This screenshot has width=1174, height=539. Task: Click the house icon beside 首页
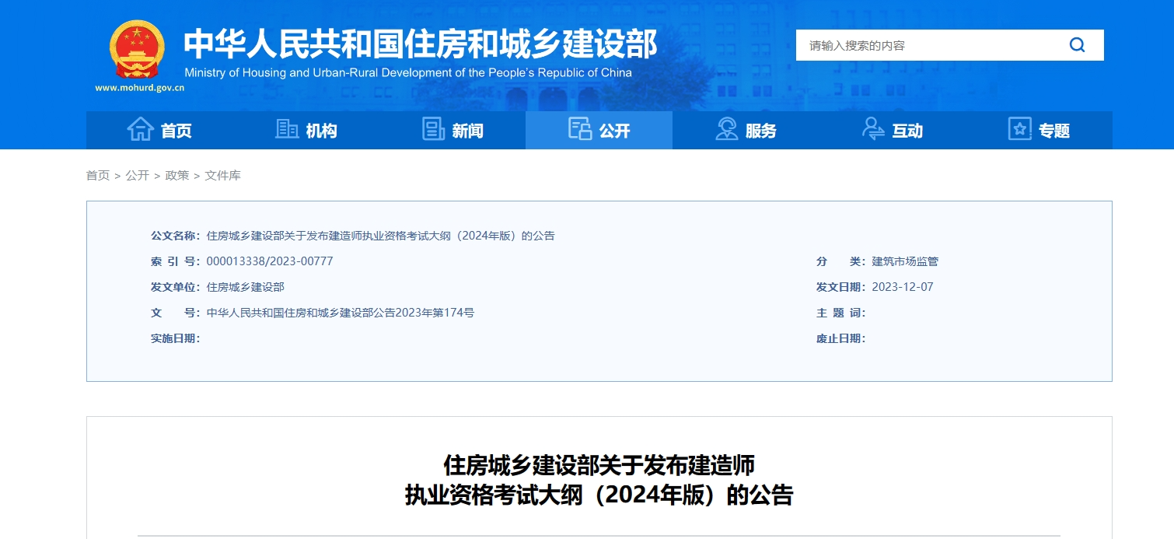click(140, 129)
